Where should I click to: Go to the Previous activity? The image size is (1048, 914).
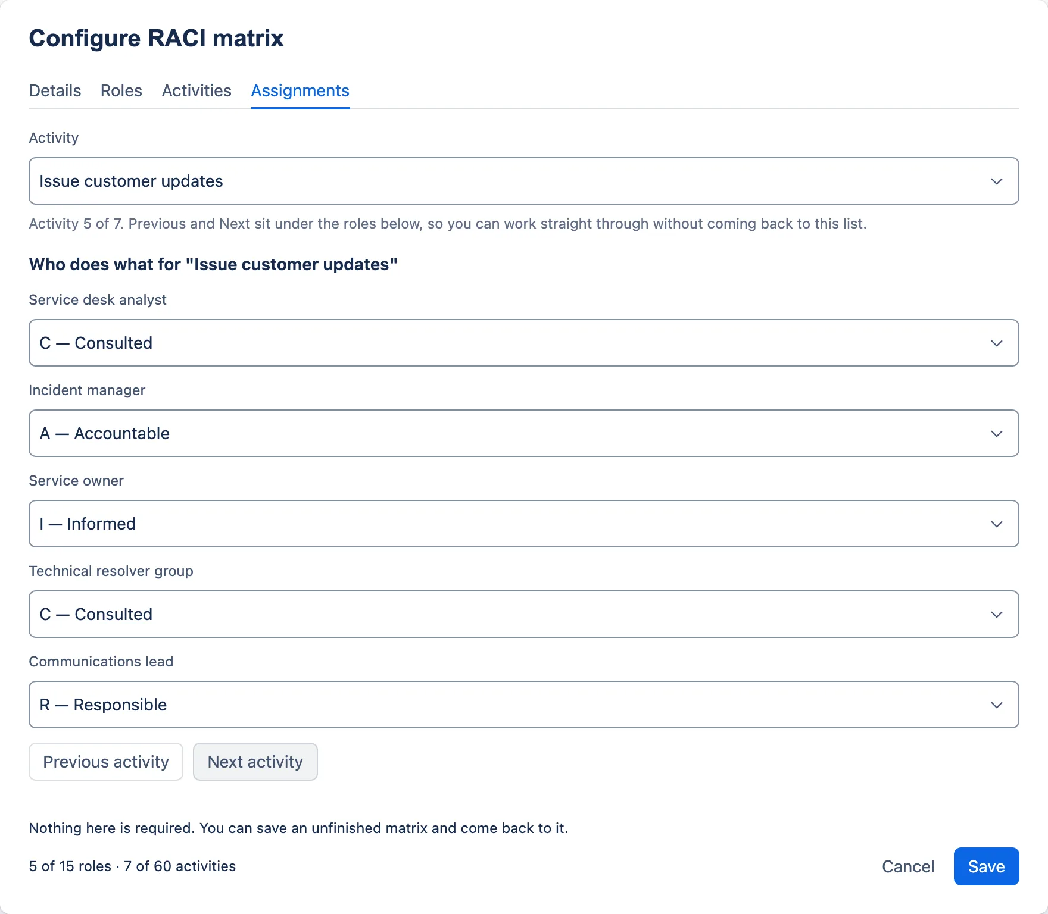tap(106, 762)
